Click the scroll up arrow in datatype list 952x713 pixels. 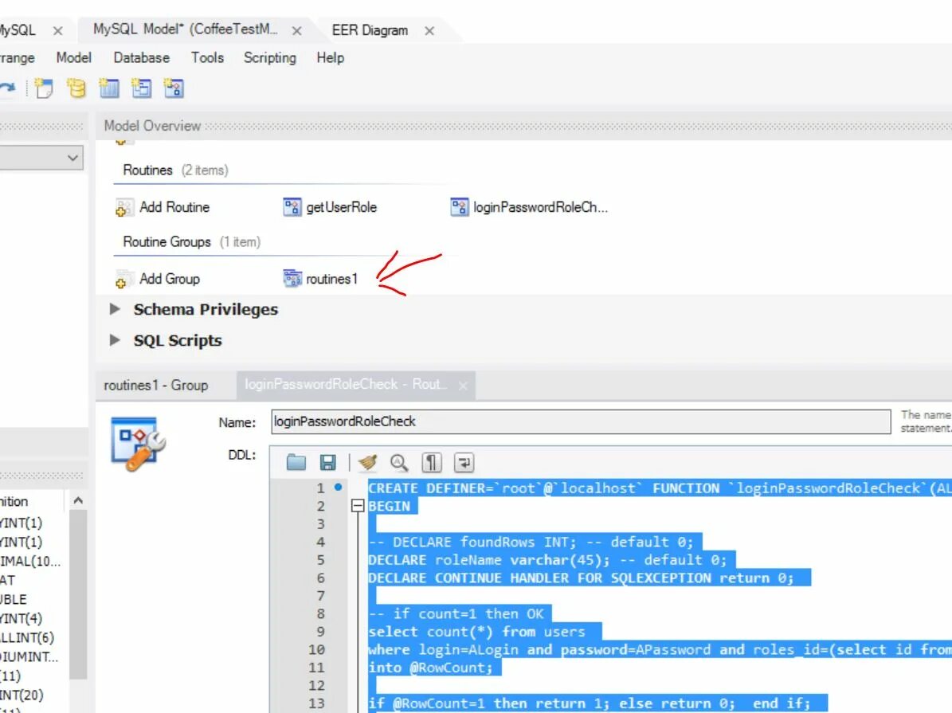point(78,501)
